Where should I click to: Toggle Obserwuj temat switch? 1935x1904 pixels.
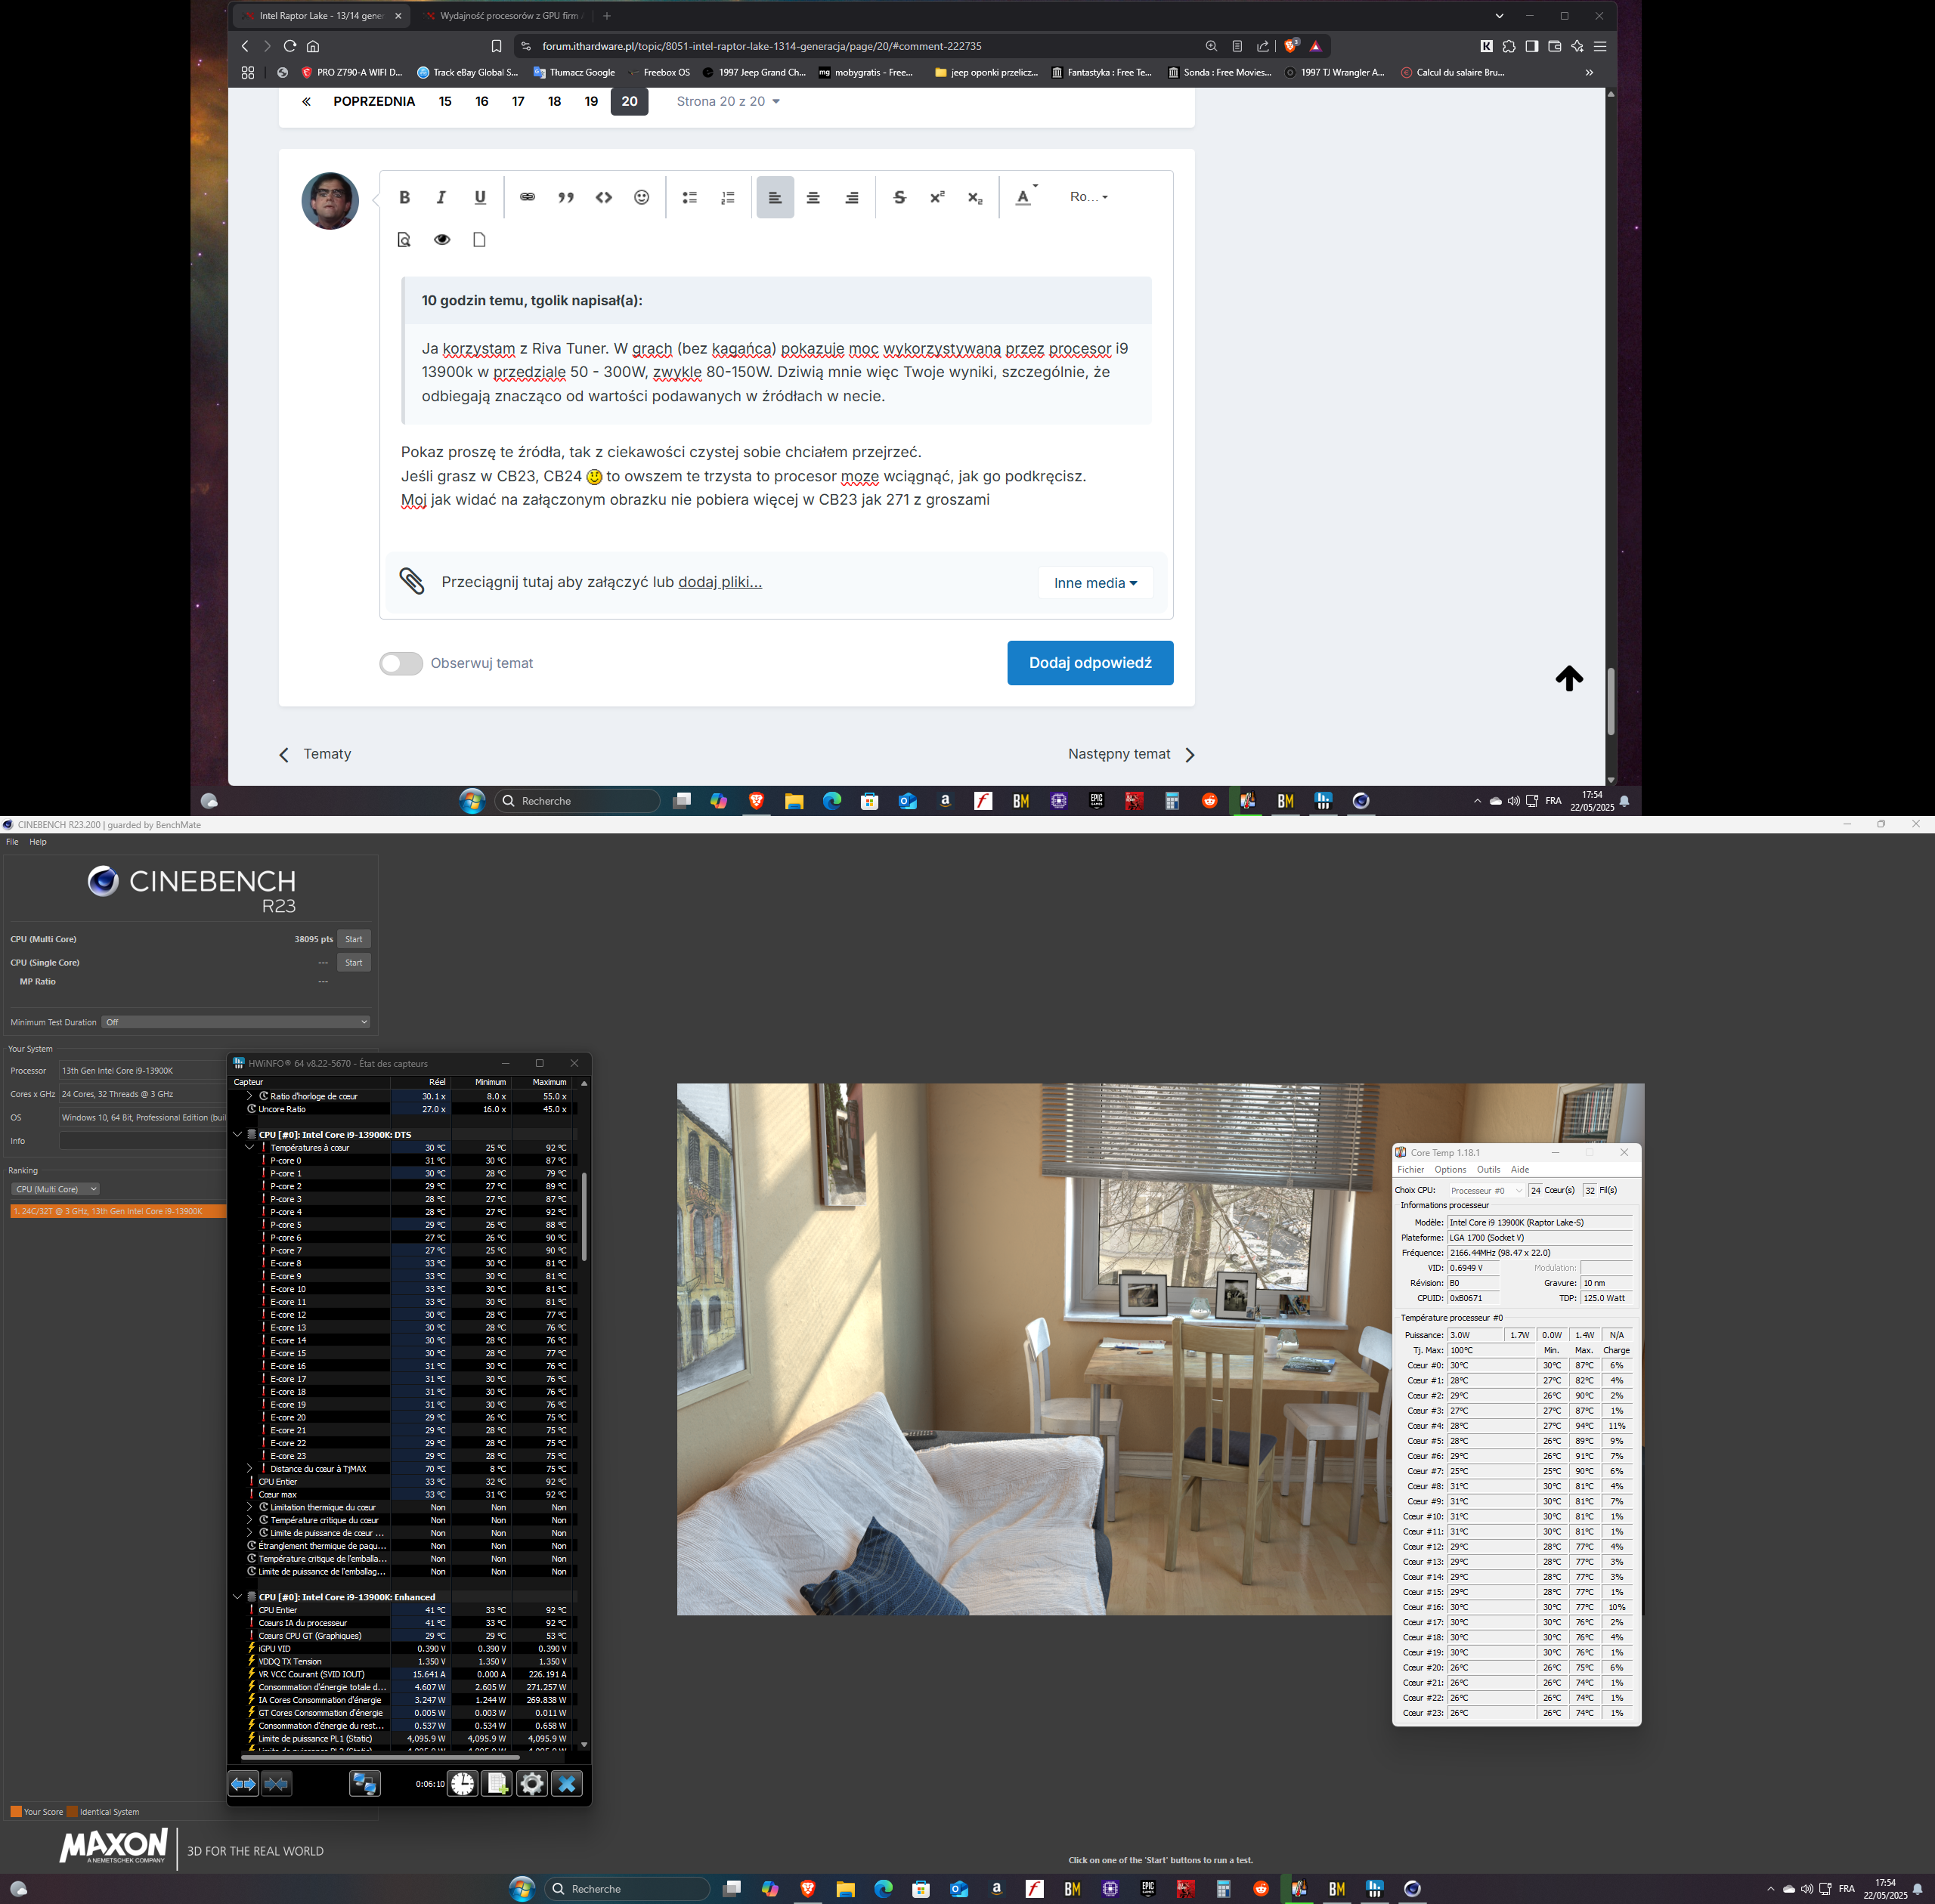pos(400,663)
